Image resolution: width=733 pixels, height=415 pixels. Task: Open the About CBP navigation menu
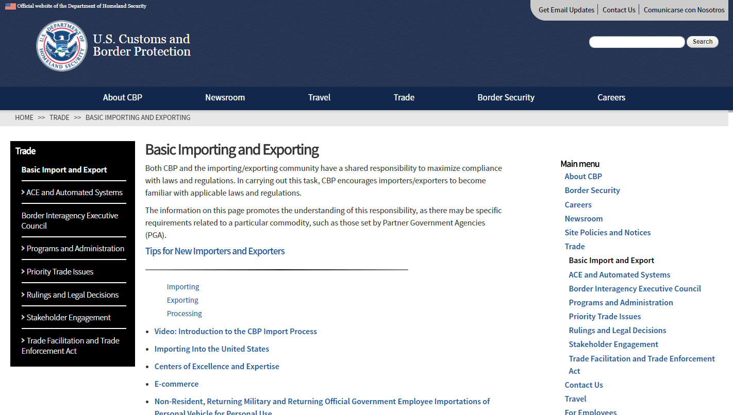[x=123, y=97]
